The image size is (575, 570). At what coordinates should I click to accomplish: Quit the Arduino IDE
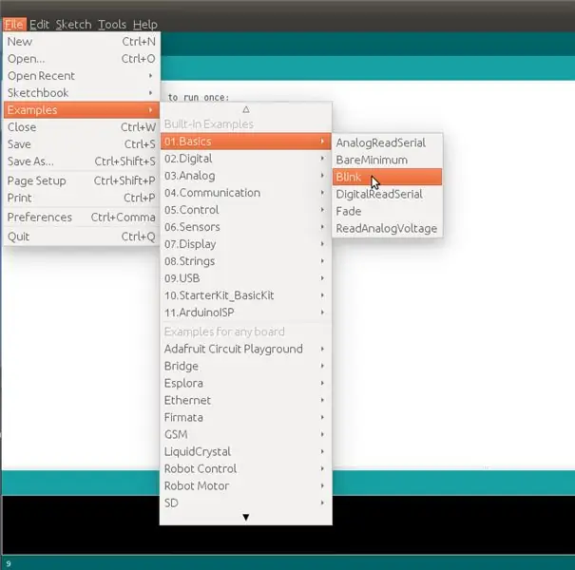coord(82,237)
